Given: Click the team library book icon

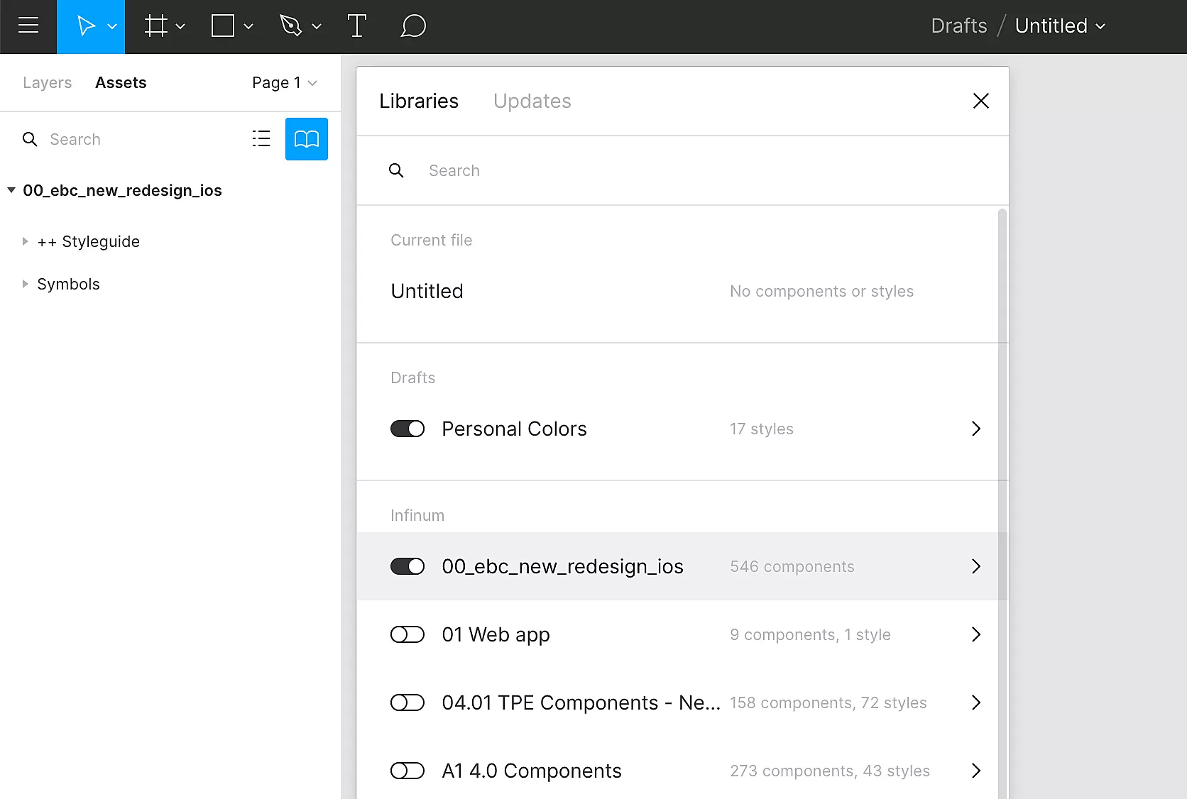Looking at the screenshot, I should click(x=306, y=139).
